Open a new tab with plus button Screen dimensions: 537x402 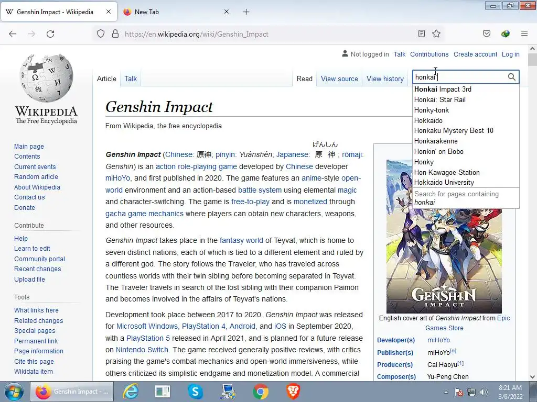tap(246, 12)
